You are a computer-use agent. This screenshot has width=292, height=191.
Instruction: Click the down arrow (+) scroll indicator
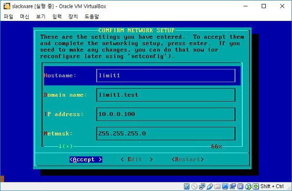(x=66, y=146)
